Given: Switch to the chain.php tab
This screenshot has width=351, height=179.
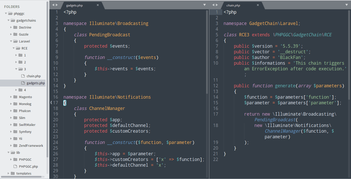Looking at the screenshot, I should [233, 5].
